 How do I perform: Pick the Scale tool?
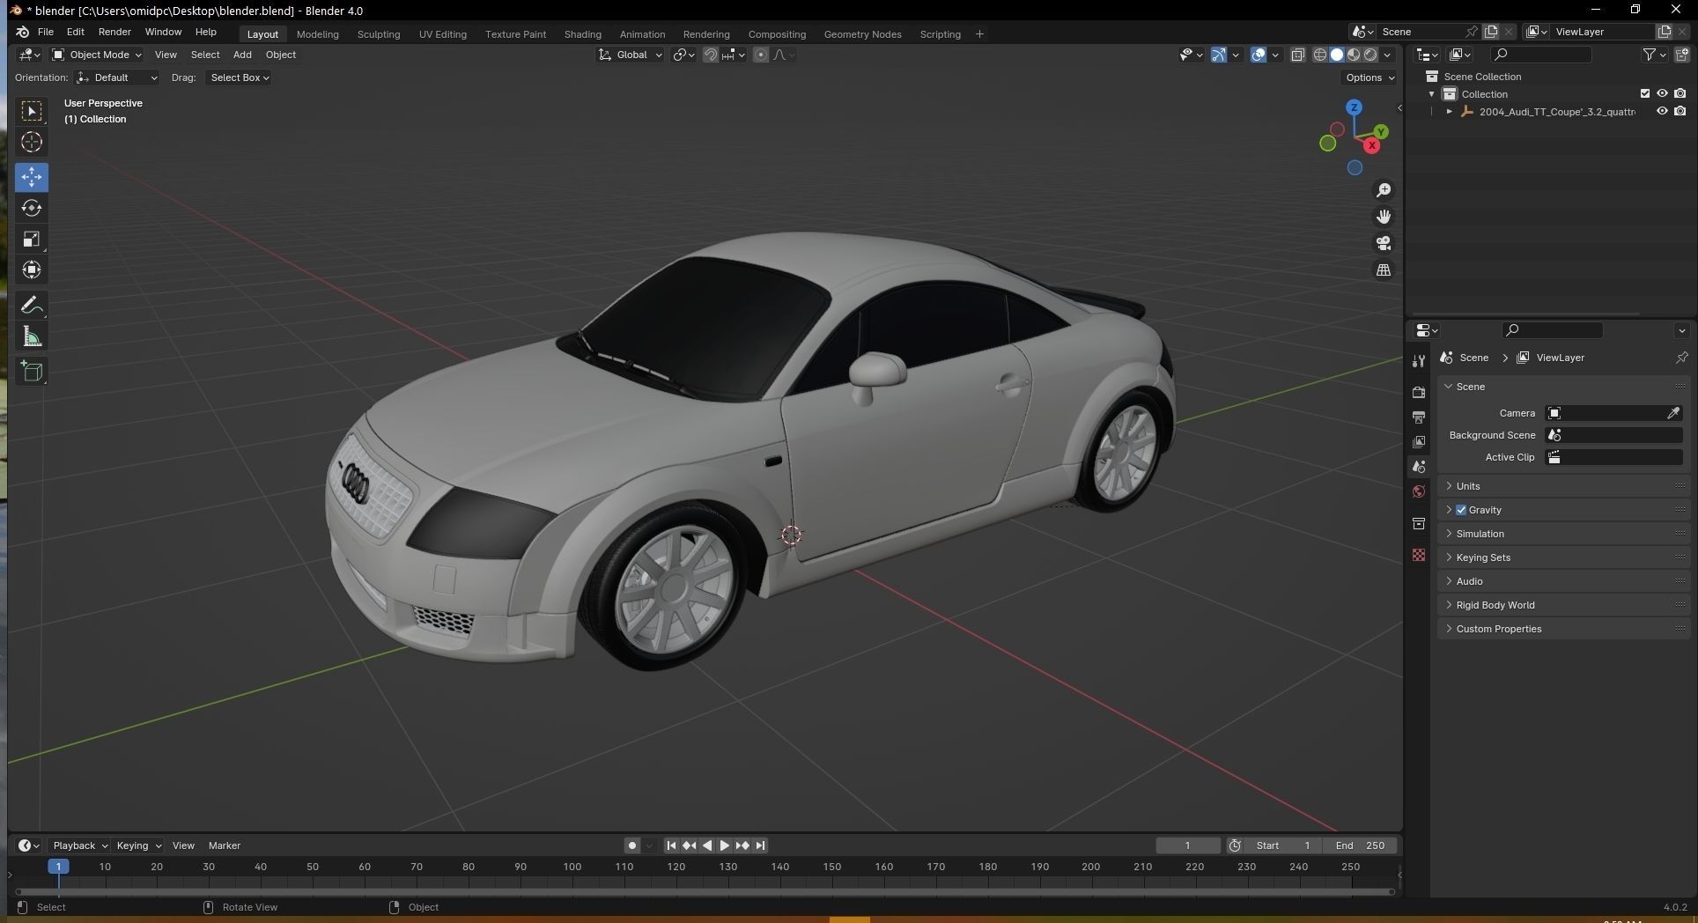[x=32, y=239]
